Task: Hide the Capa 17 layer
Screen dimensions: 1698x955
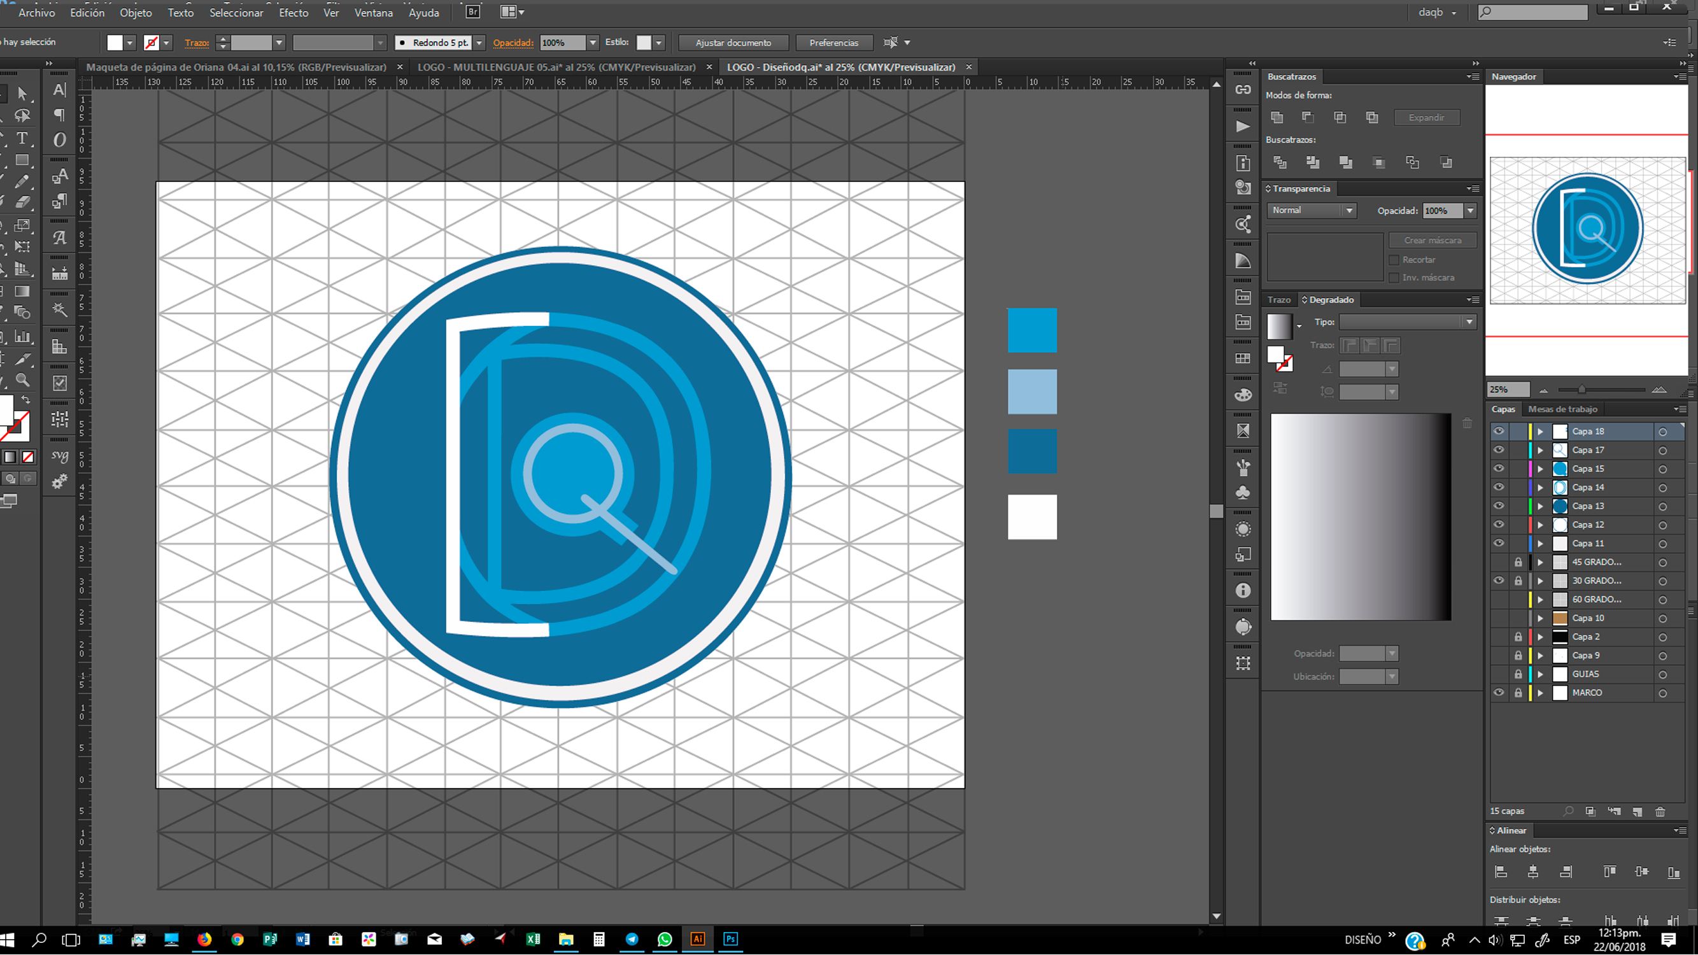Action: [1498, 450]
